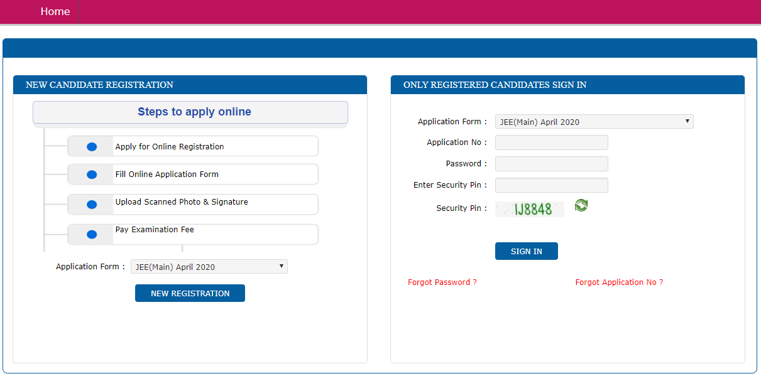Click the blue bullet beside Pay Examination Fee
This screenshot has width=761, height=381.
tap(92, 235)
